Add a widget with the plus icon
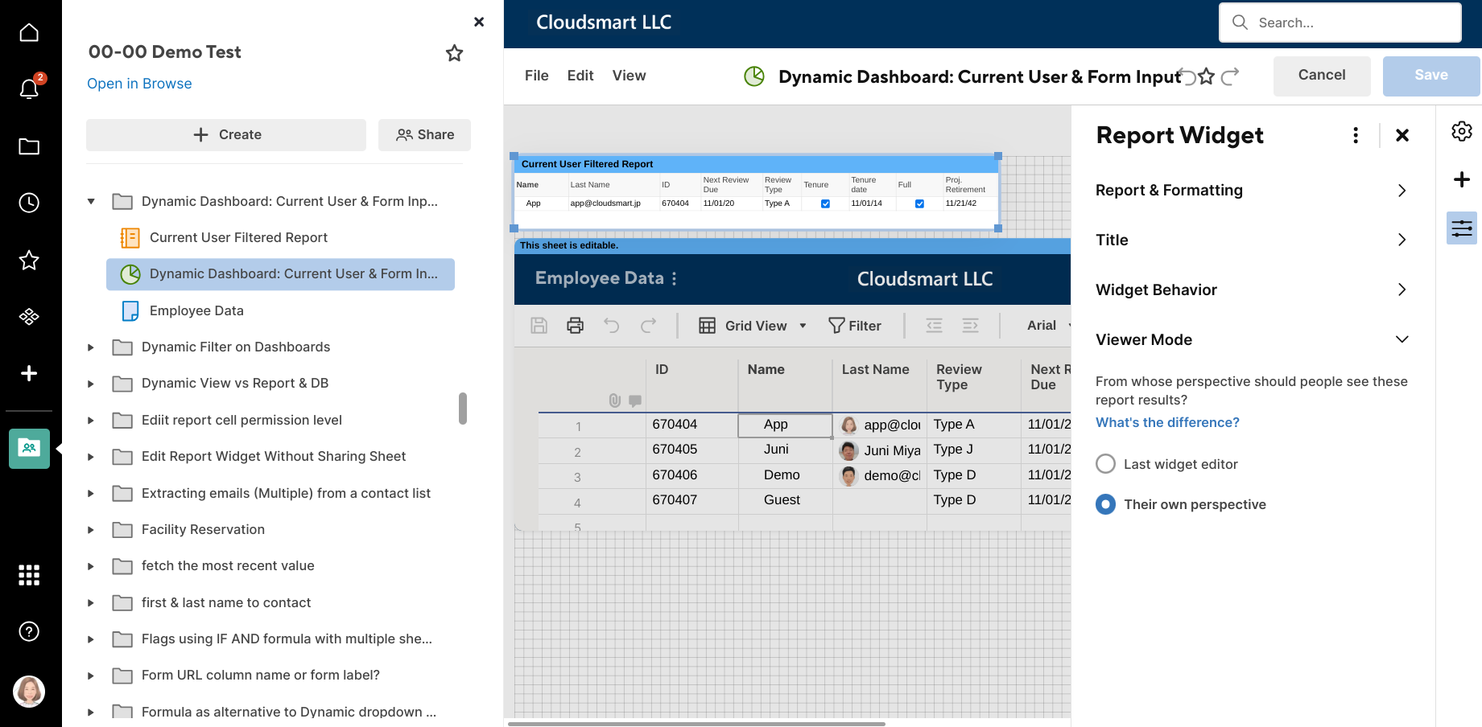This screenshot has height=727, width=1482. 1462,179
